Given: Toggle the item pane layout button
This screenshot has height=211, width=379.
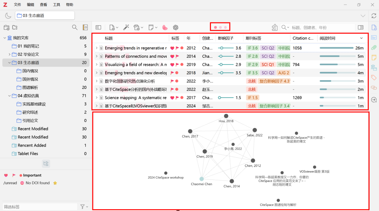Looking at the screenshot, I should (360, 27).
